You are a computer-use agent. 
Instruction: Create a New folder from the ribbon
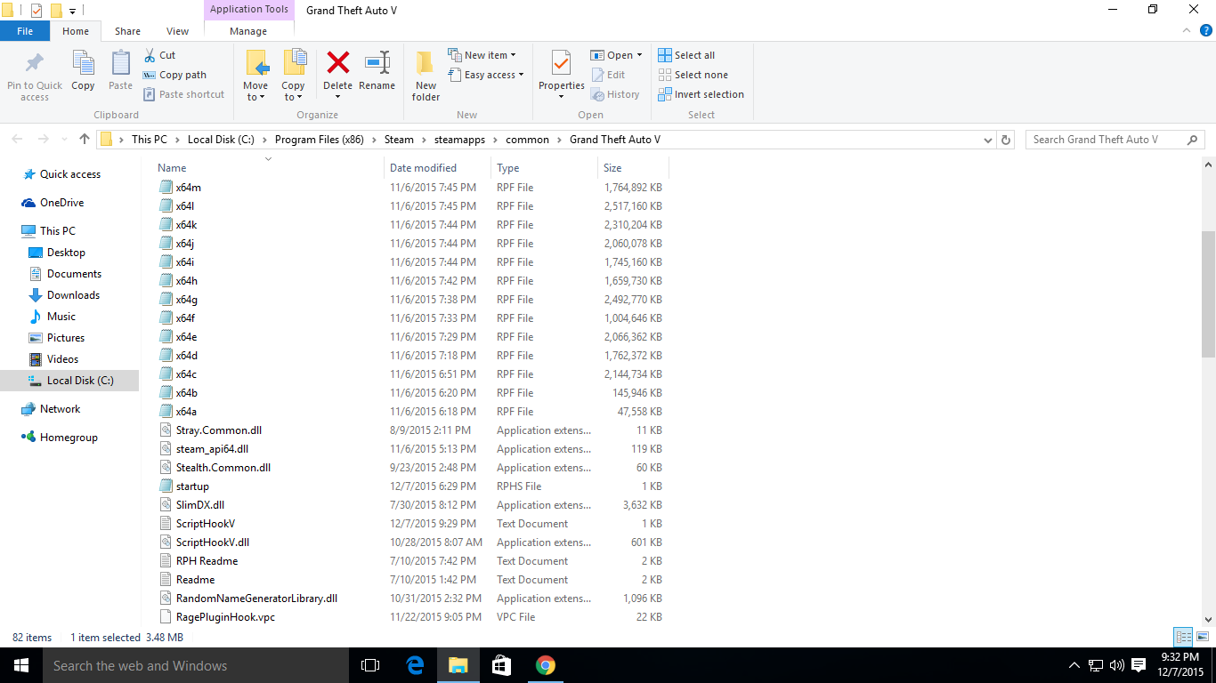[x=426, y=76]
